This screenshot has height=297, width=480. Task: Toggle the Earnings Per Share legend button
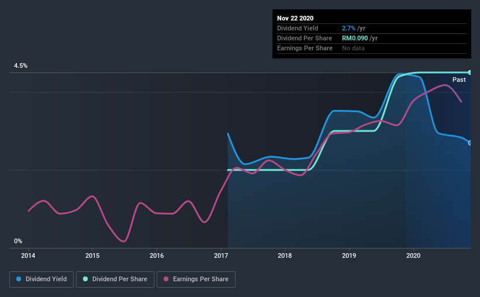tap(196, 279)
